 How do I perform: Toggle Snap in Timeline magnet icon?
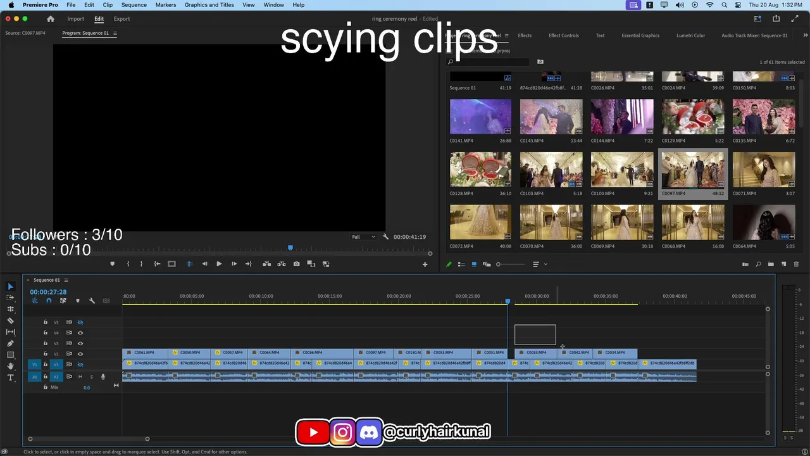(x=49, y=301)
